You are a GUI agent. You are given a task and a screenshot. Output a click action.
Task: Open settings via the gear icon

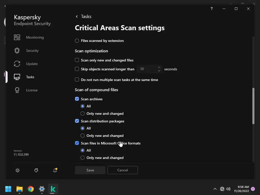(x=18, y=170)
